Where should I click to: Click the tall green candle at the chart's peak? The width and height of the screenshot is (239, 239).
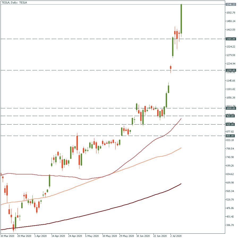[181, 19]
